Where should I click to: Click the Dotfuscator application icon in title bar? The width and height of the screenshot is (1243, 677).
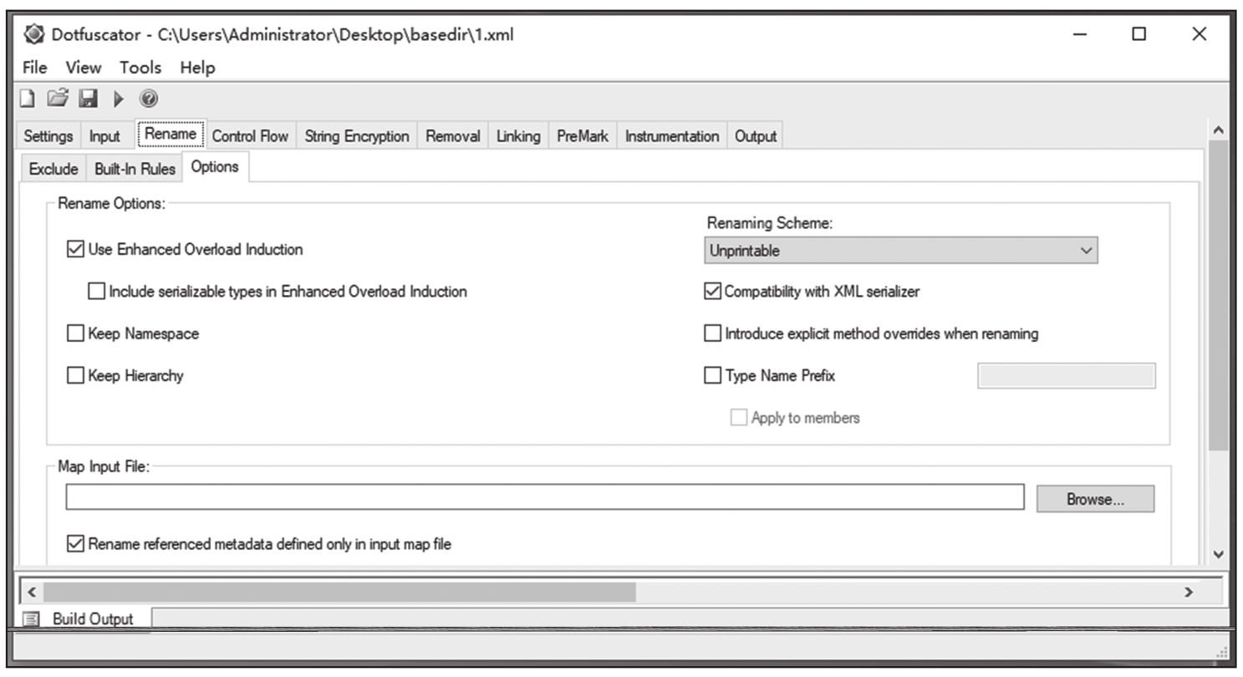coord(34,34)
